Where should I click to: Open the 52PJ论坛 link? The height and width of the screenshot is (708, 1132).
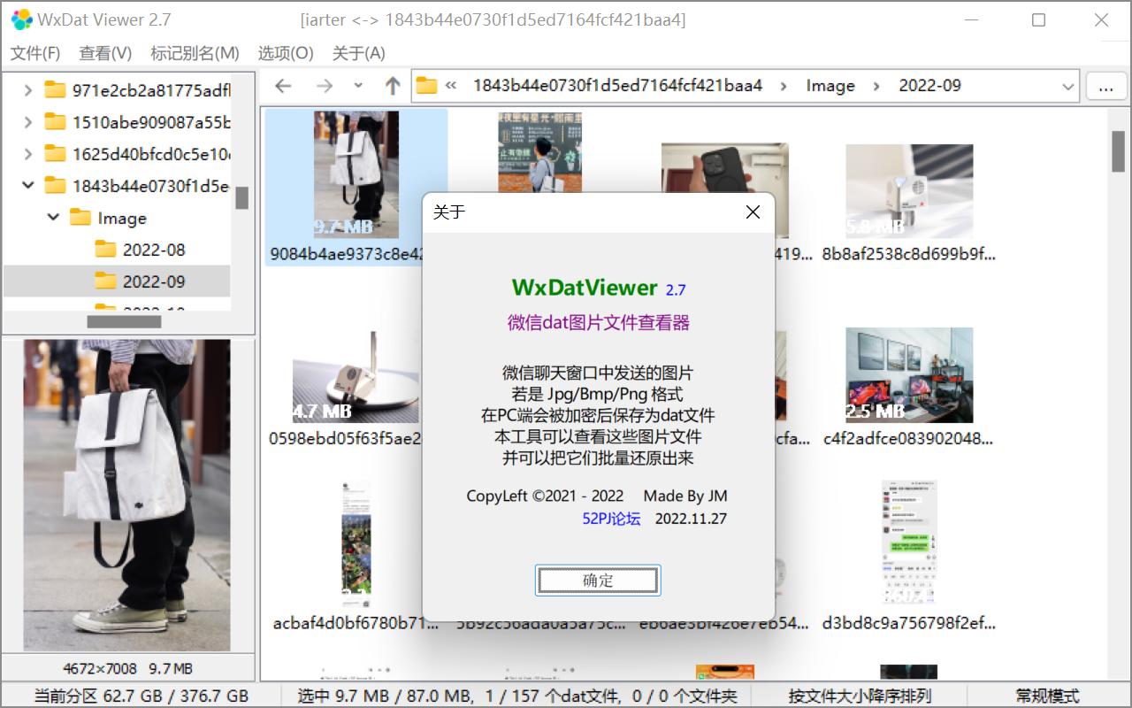click(611, 519)
